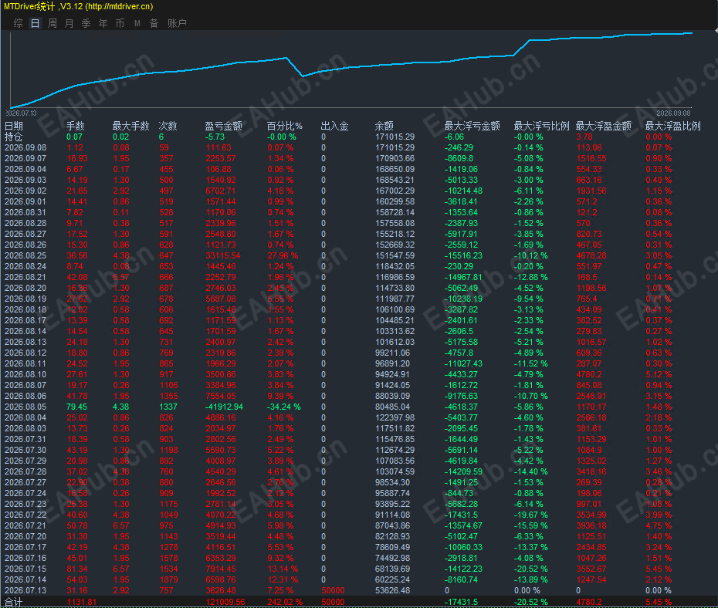Click balance 118432.05

[395, 266]
